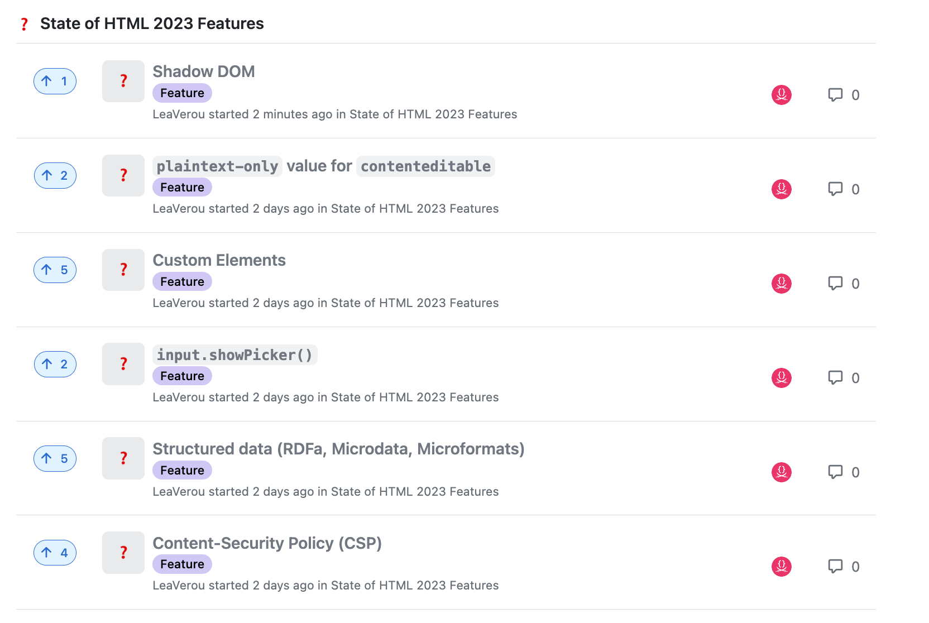The height and width of the screenshot is (623, 929).
Task: Upvote the Custom Elements discussion
Action: click(x=55, y=270)
